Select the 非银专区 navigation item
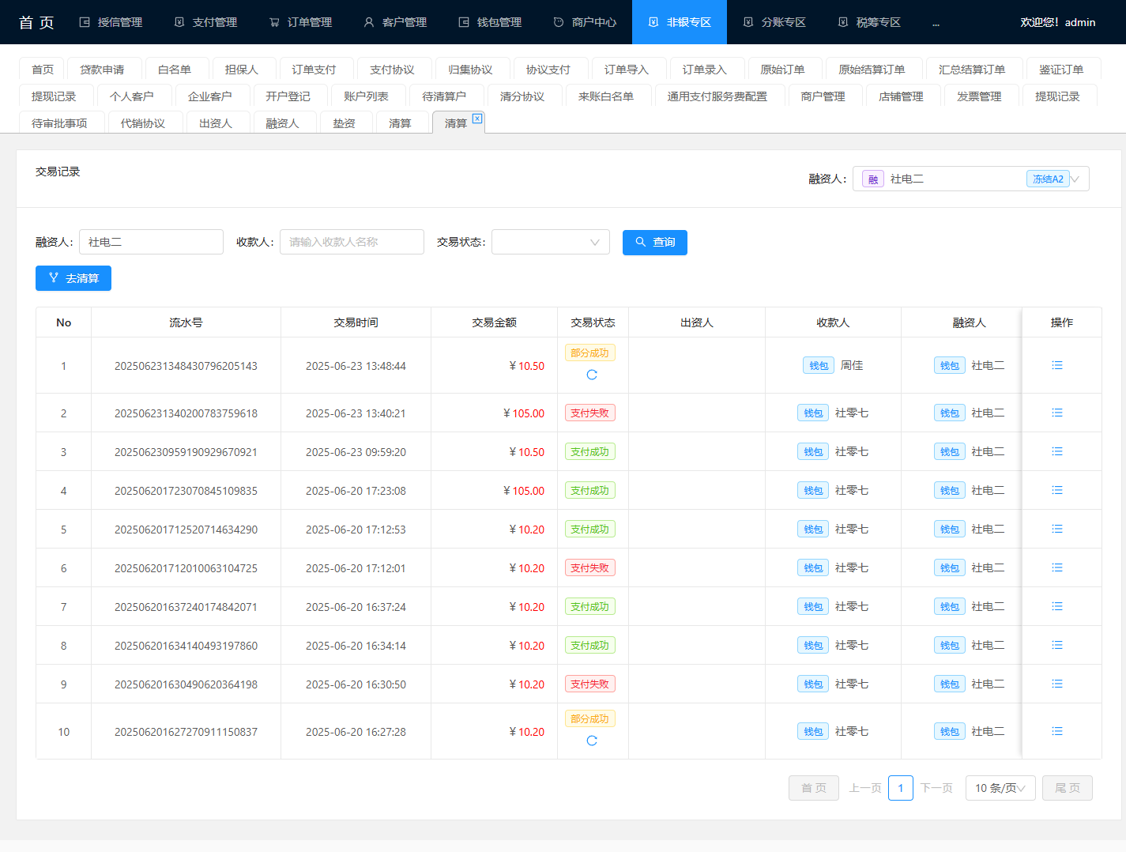1126x852 pixels. (680, 22)
